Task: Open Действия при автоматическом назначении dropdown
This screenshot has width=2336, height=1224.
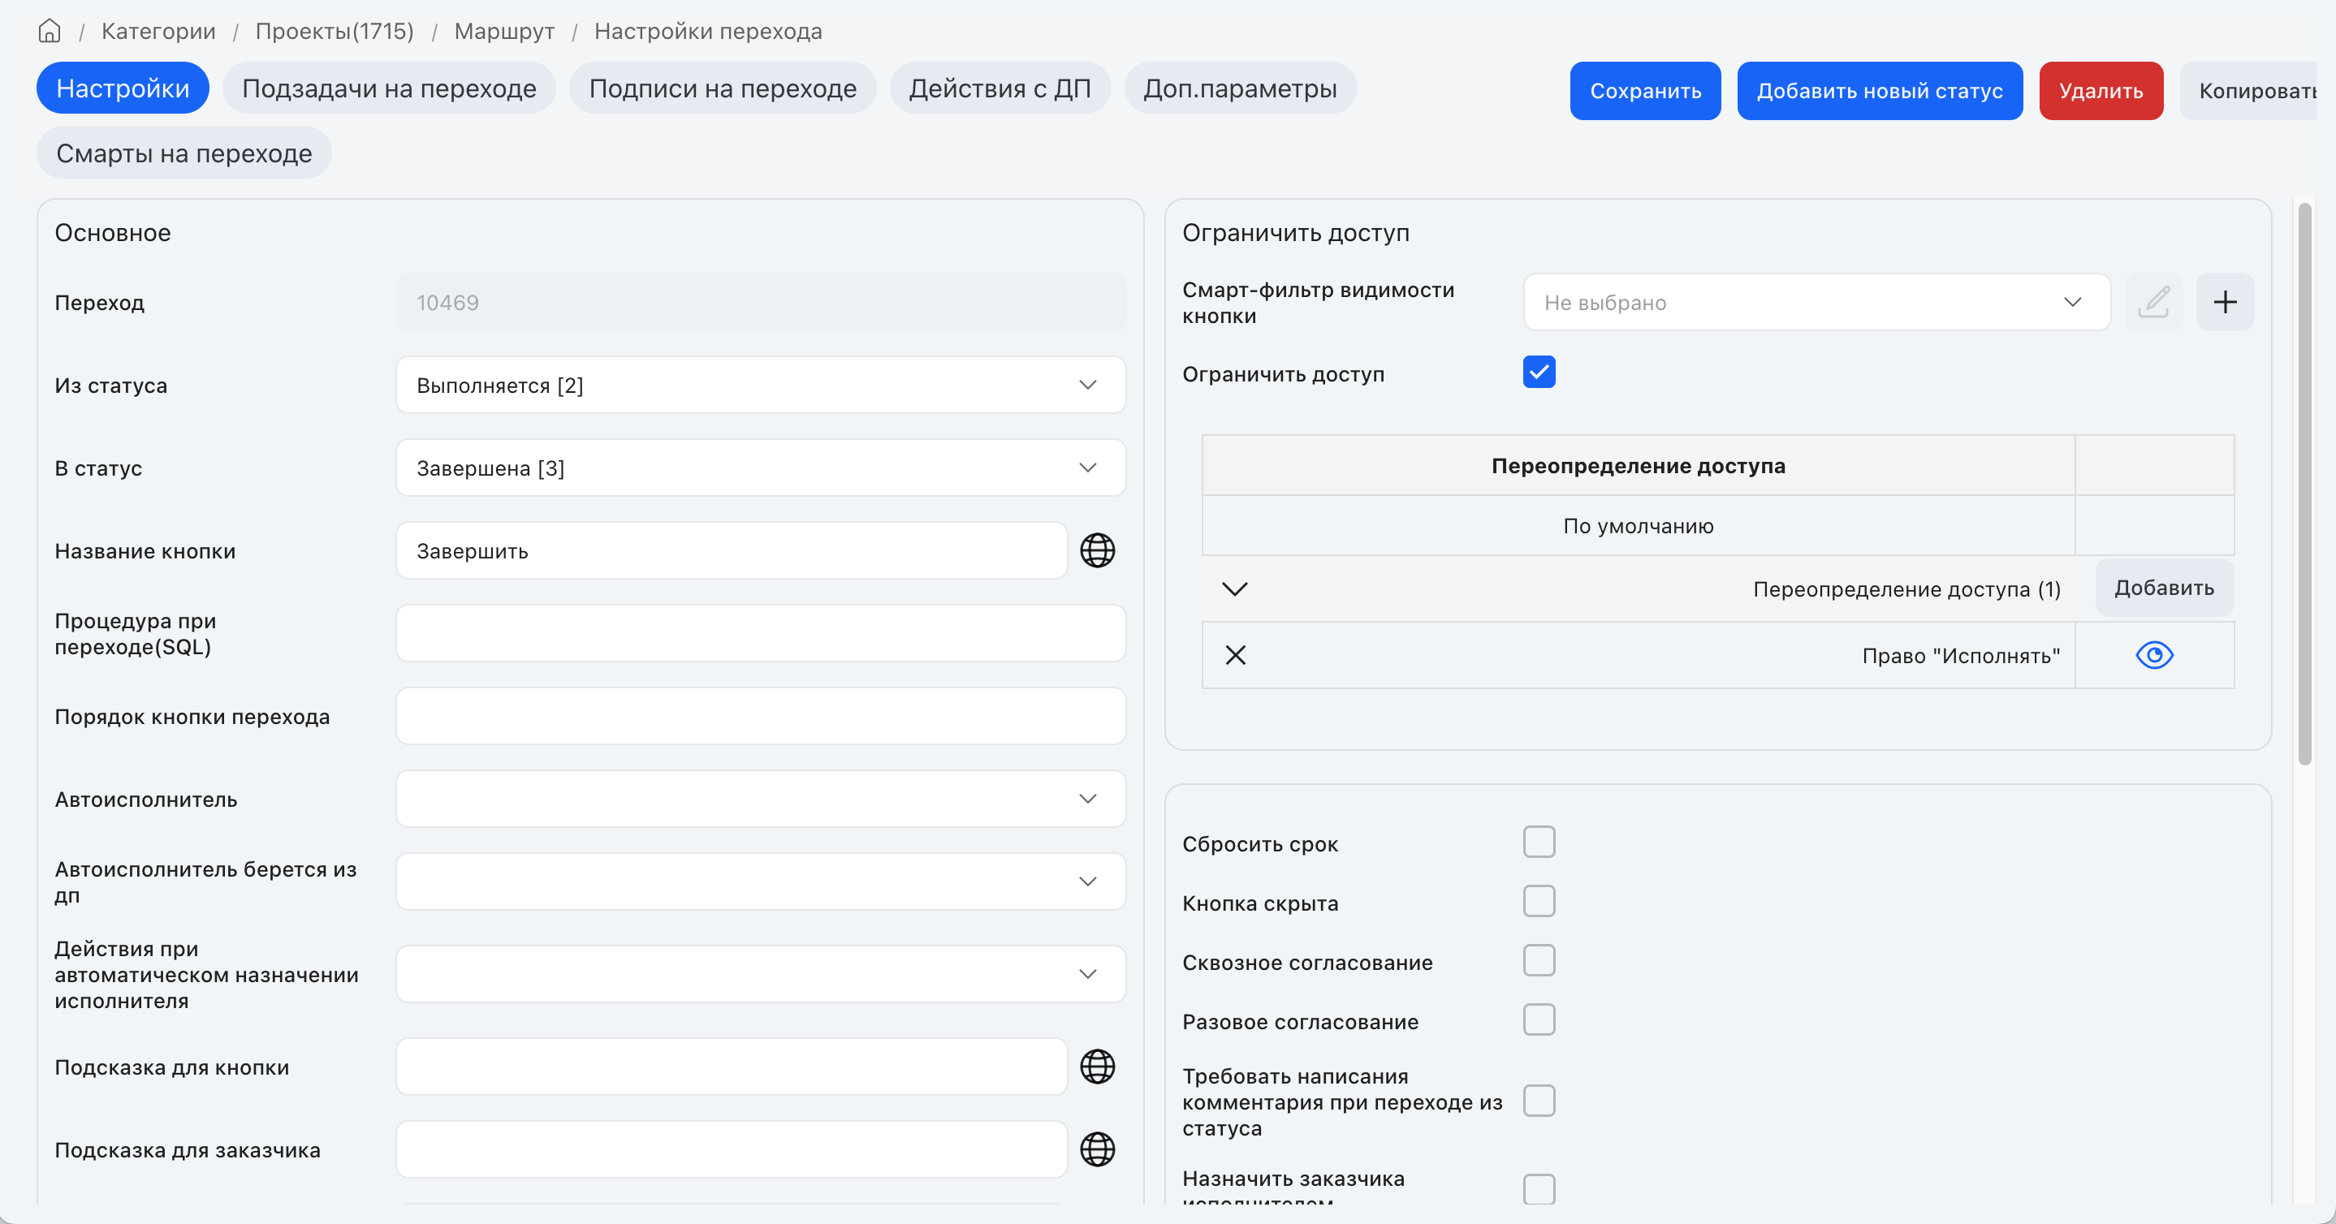Action: [761, 974]
